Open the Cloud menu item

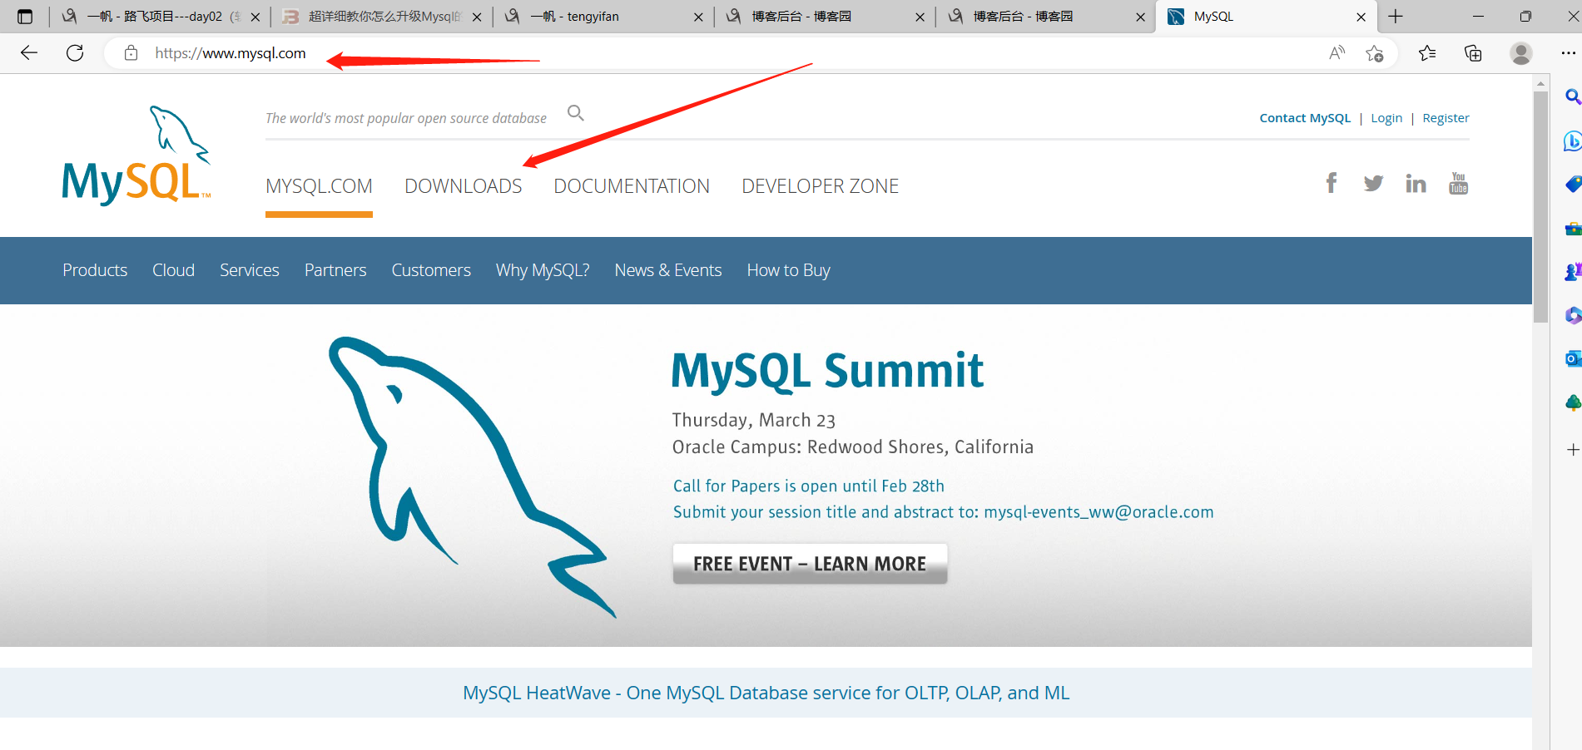point(173,270)
